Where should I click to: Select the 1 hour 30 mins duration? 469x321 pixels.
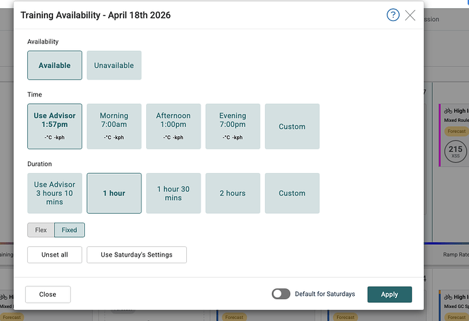173,193
